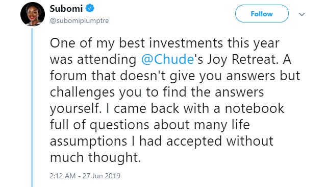Click the 27 Jun 2019 date text
Image resolution: width=326 pixels, height=187 pixels.
click(x=102, y=176)
